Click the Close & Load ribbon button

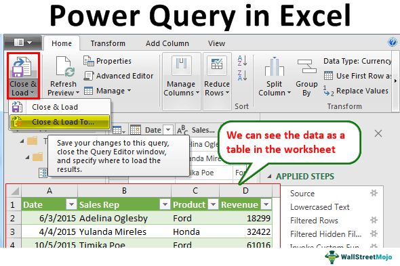23,76
